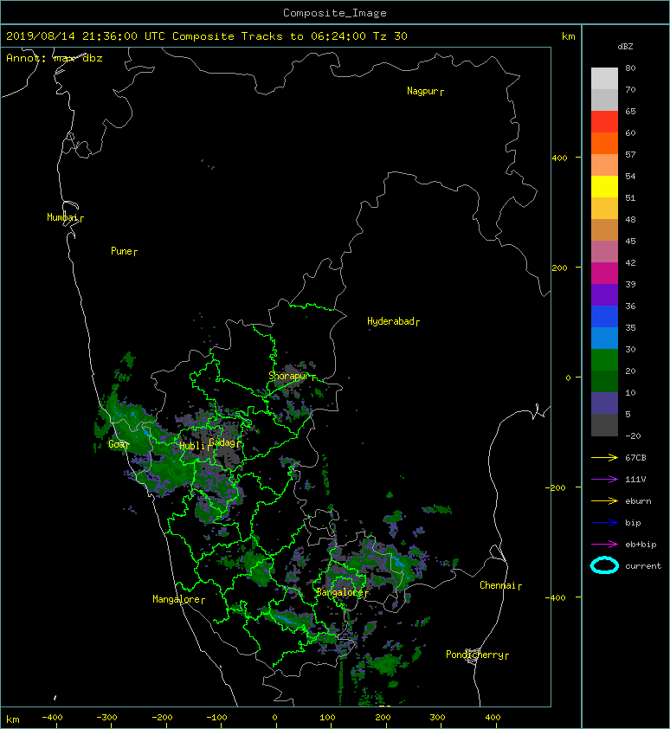
Task: Click the dark gray 5 dBZ swatch
Action: tap(604, 424)
